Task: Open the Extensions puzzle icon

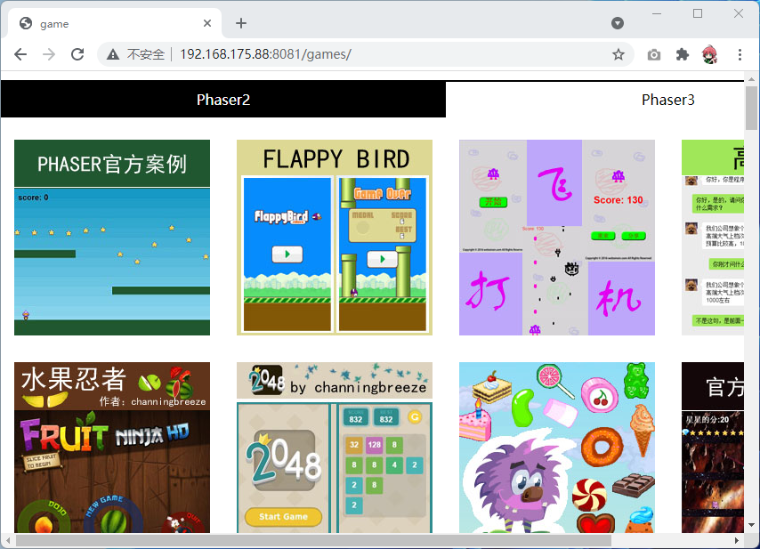Action: tap(683, 54)
